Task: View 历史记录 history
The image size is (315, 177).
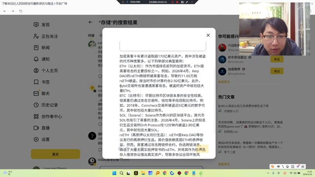Action: tap(46, 105)
